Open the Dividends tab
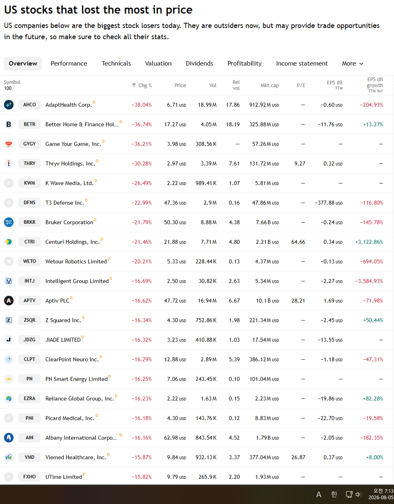The width and height of the screenshot is (394, 504). click(x=199, y=64)
